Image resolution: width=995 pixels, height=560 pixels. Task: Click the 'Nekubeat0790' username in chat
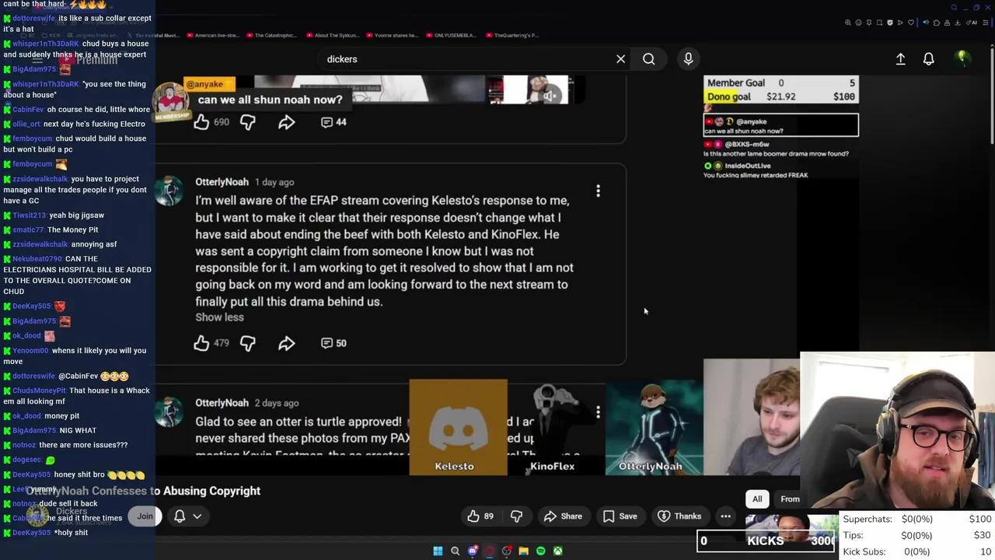[x=37, y=259]
